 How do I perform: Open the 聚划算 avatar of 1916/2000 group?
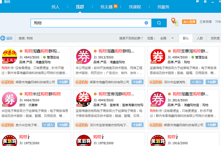(158, 140)
